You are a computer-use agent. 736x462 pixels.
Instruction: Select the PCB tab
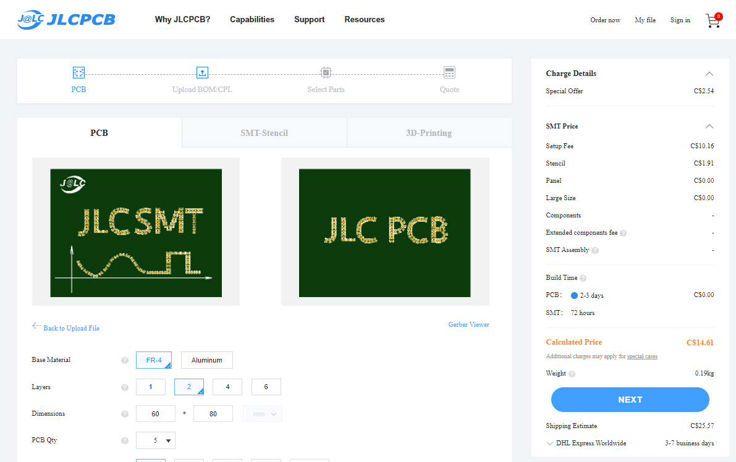pos(99,133)
